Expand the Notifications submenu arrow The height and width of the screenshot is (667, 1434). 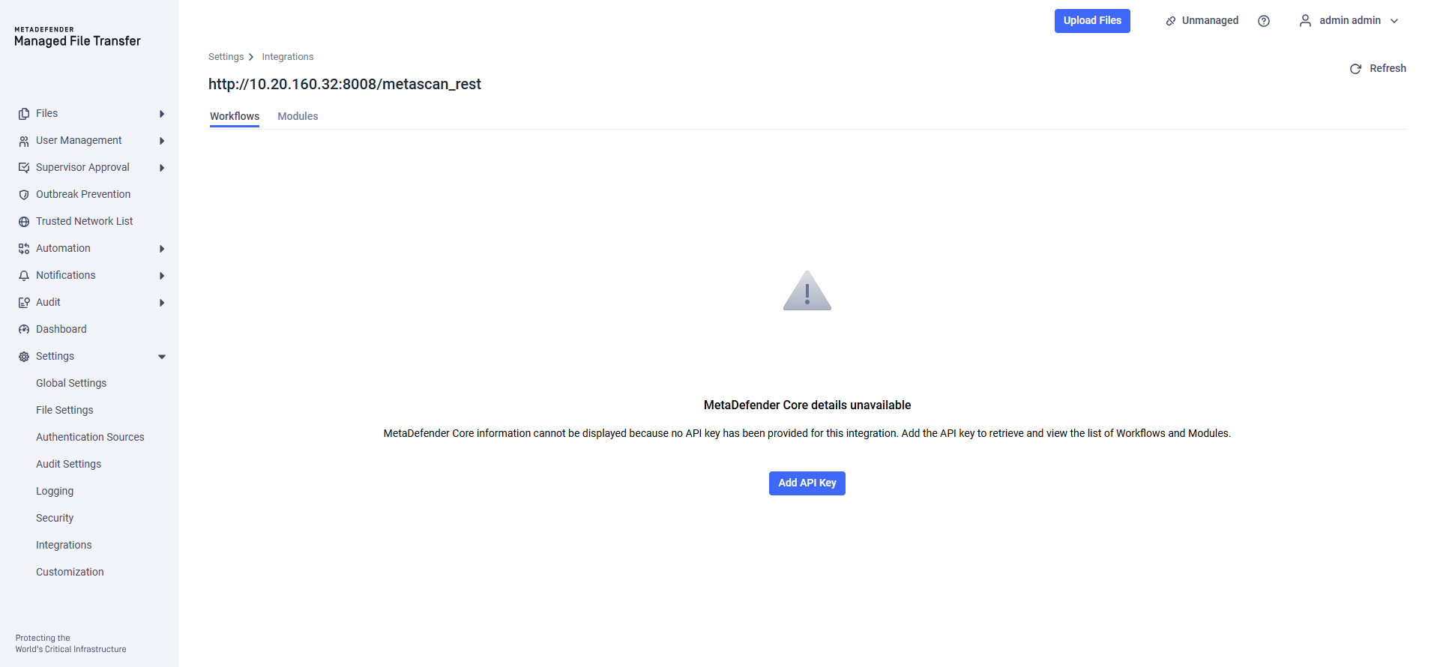[x=162, y=276]
